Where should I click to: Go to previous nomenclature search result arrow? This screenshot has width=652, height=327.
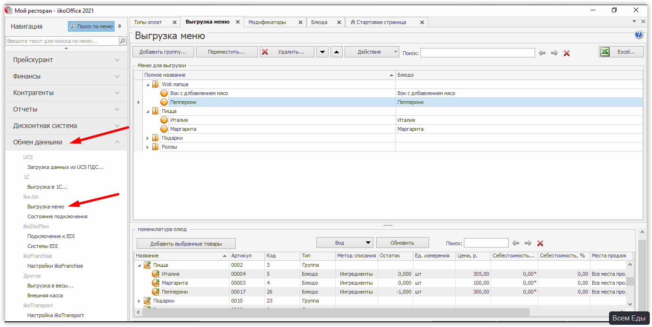(516, 243)
